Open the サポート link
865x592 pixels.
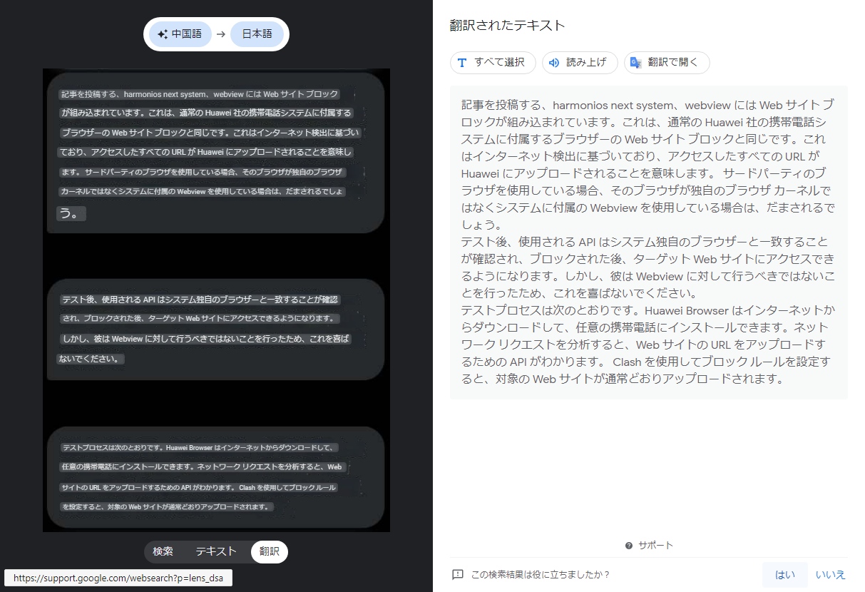click(655, 545)
